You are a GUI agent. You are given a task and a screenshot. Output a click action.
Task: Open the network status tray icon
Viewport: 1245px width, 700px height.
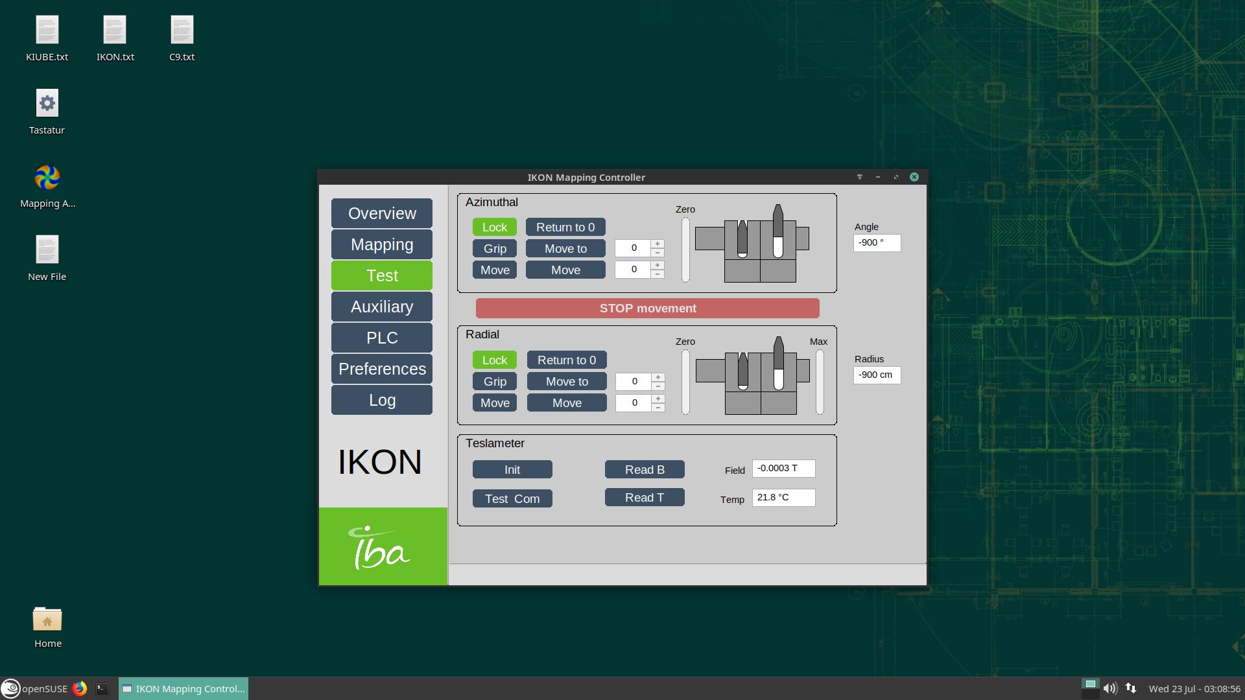tap(1131, 688)
